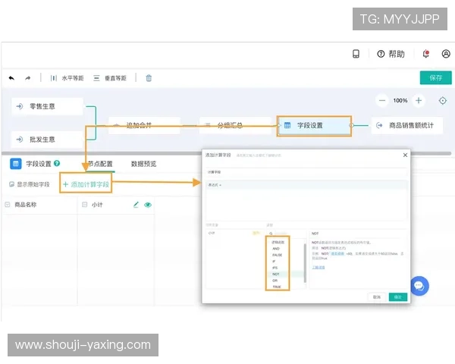Select the 追加合并 node
The image size is (455, 364).
(144, 125)
